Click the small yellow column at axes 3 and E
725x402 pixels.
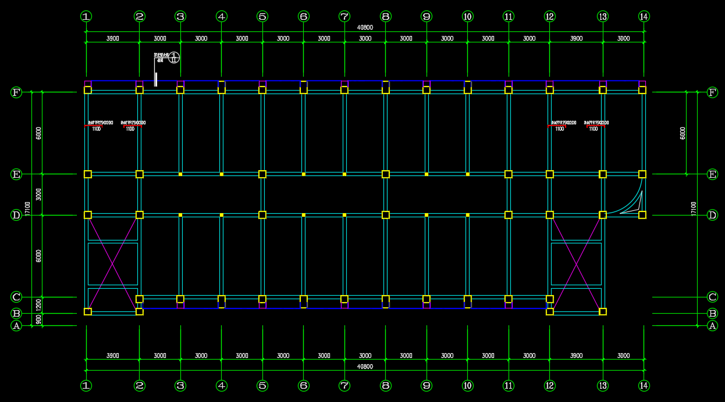(180, 174)
